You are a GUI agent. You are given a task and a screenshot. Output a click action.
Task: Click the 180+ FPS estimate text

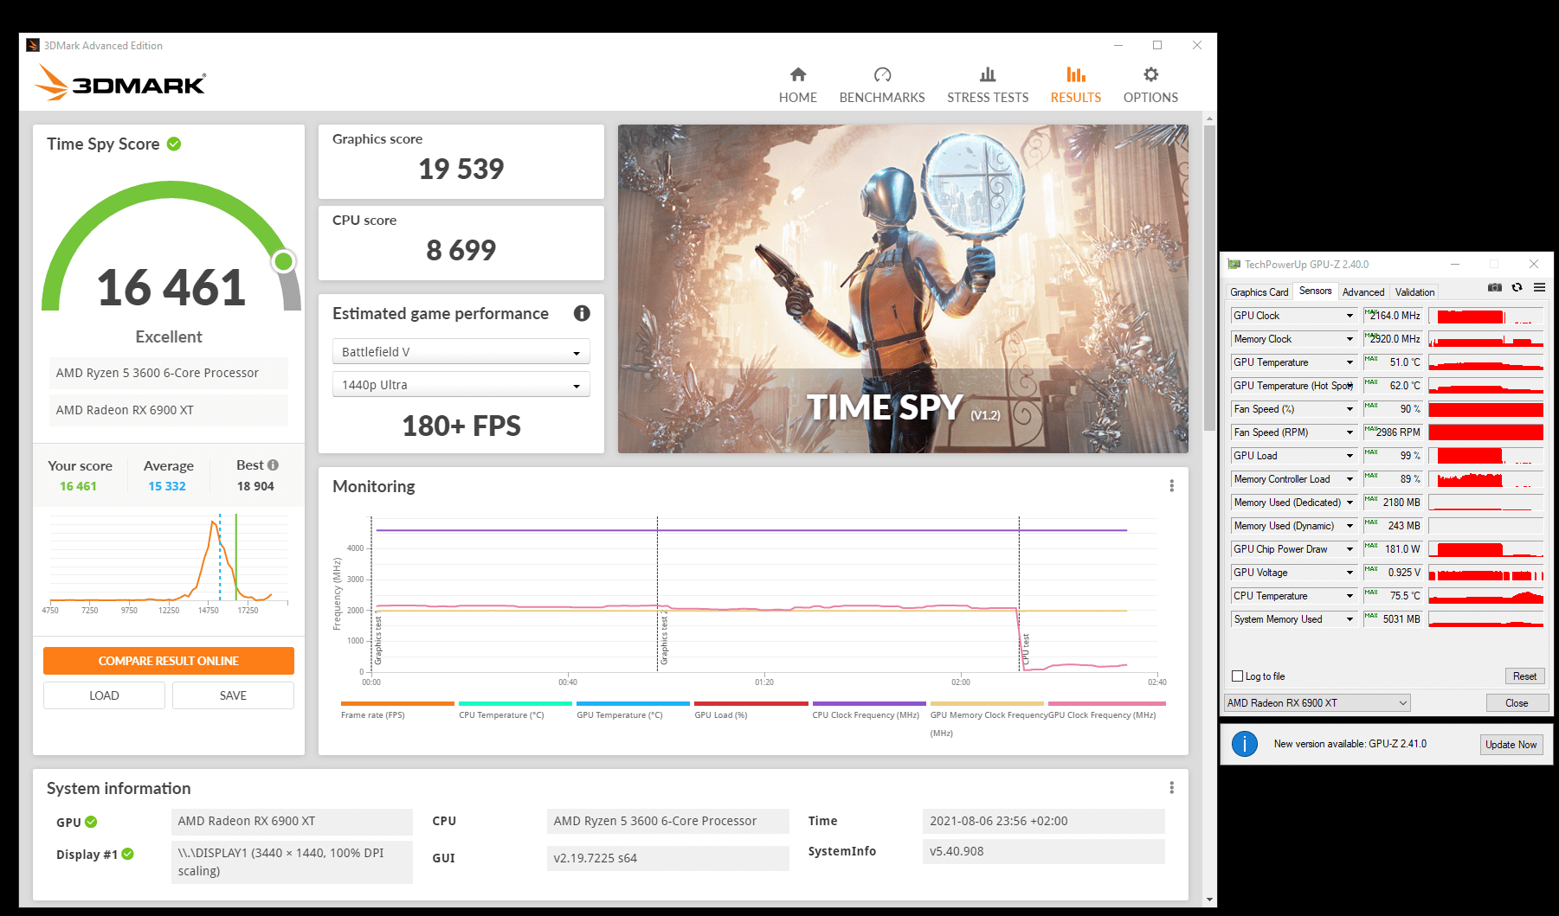tap(461, 426)
